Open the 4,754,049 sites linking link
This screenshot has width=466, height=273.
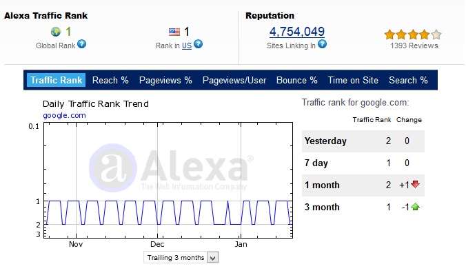click(297, 32)
